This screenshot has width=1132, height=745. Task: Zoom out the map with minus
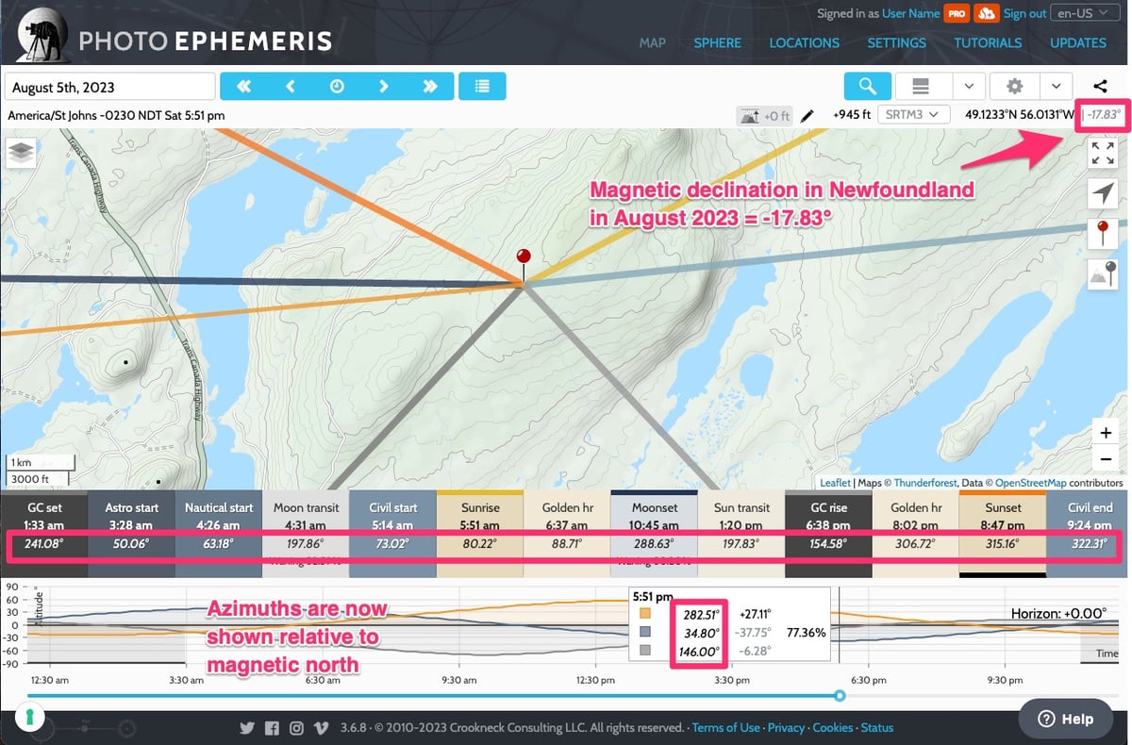[1106, 459]
